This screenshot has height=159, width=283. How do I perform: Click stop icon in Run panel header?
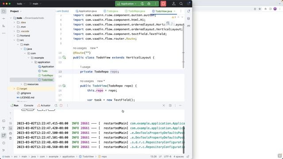tap(61, 105)
